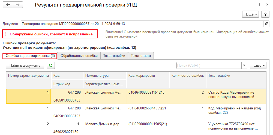
Task: Click the Документ field with Расходная накладная
Action: tap(142, 24)
